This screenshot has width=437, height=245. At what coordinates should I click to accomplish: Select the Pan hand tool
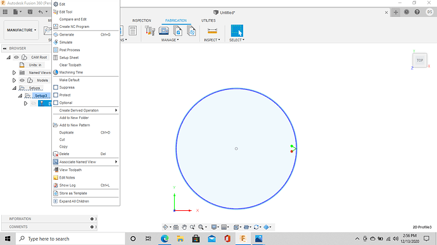click(x=184, y=227)
